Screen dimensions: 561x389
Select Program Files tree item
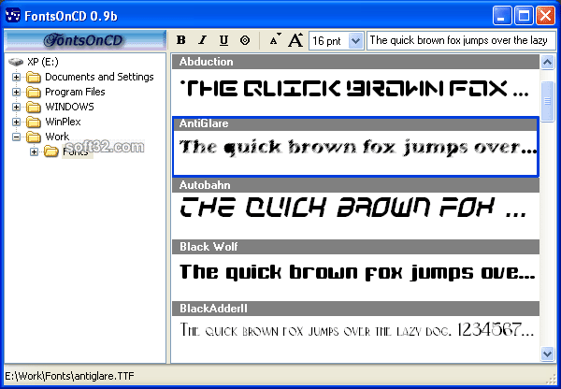75,92
